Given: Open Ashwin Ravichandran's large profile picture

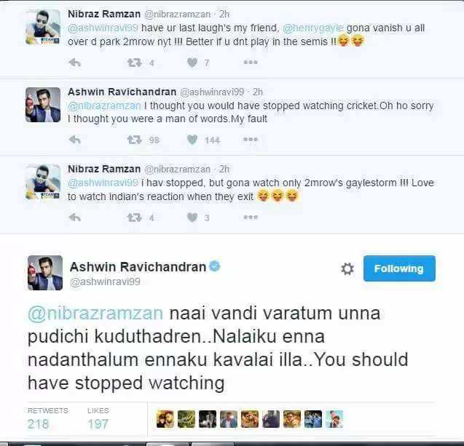Looking at the screenshot, I should [45, 273].
